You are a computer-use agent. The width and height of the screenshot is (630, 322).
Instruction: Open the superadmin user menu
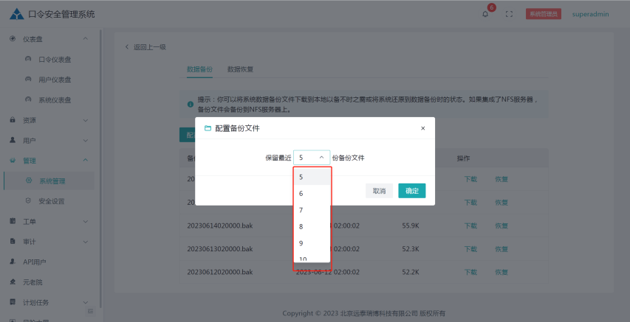[590, 14]
